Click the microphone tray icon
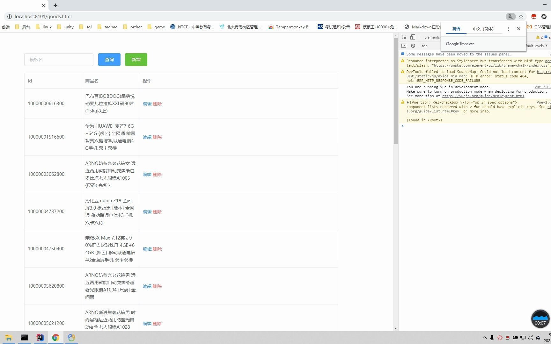The image size is (551, 344). point(492,338)
